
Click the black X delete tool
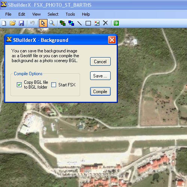105,23
